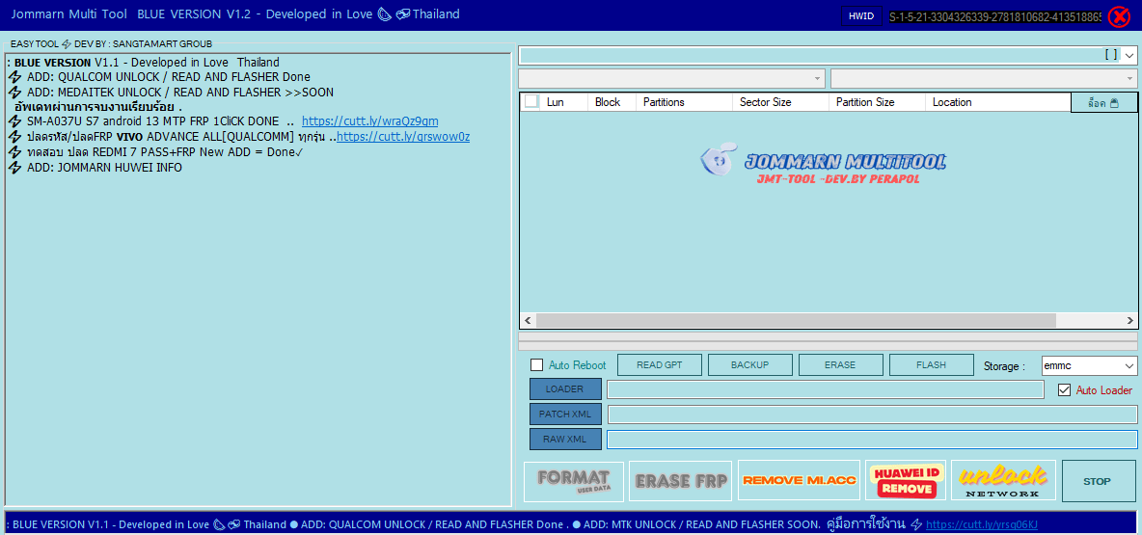Click the SM-A037U S7 android 13 log text
The width and height of the screenshot is (1142, 535).
[152, 120]
